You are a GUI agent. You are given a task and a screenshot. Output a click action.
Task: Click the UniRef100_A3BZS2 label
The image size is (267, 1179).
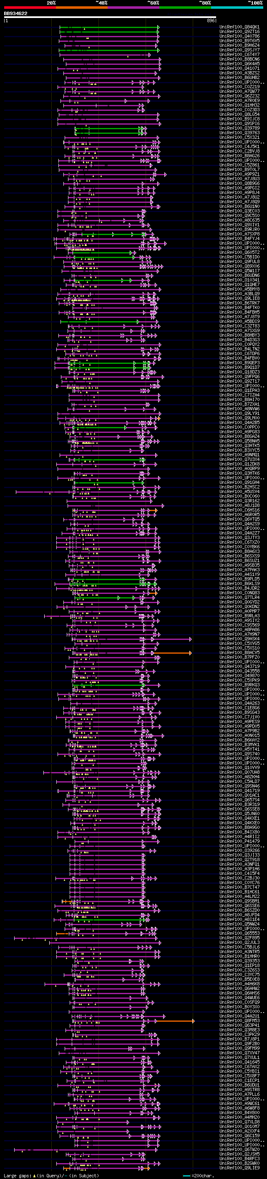[x=239, y=73]
